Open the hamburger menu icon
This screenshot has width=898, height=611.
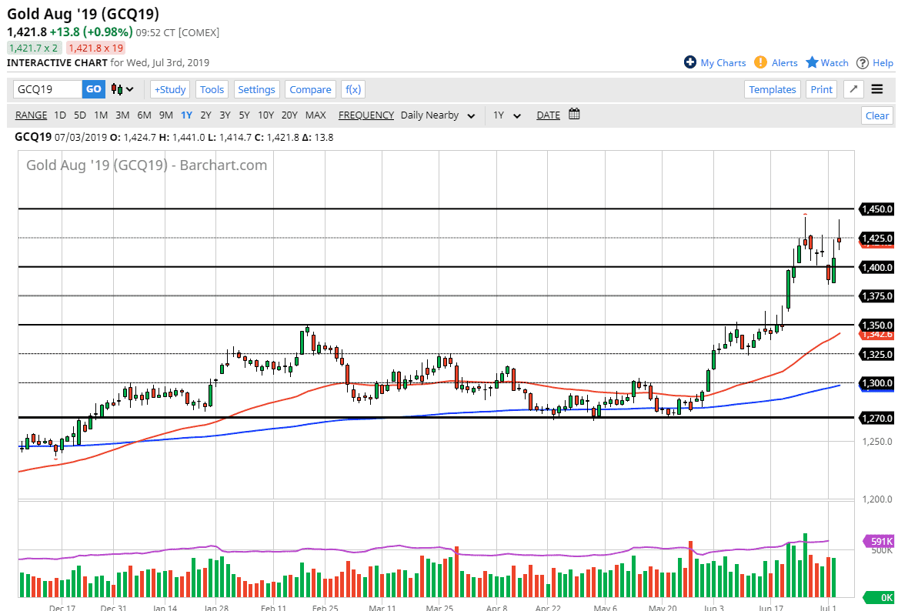click(x=877, y=89)
